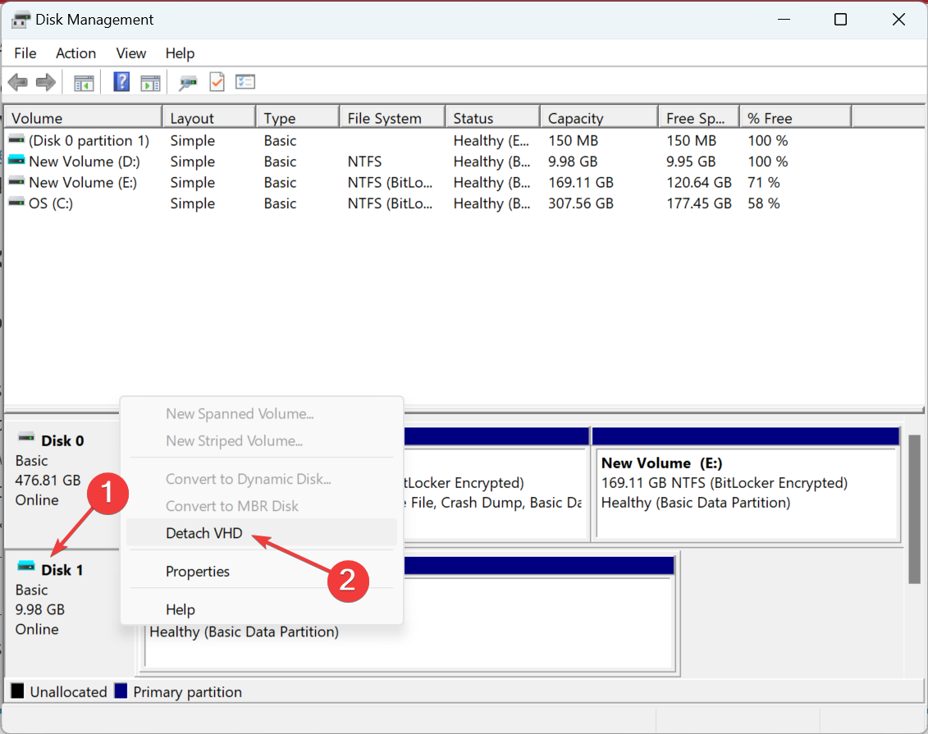Click the Forward arrow toolbar icon

(x=46, y=82)
